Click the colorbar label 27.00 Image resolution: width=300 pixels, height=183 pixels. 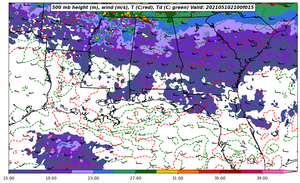pos(135,178)
